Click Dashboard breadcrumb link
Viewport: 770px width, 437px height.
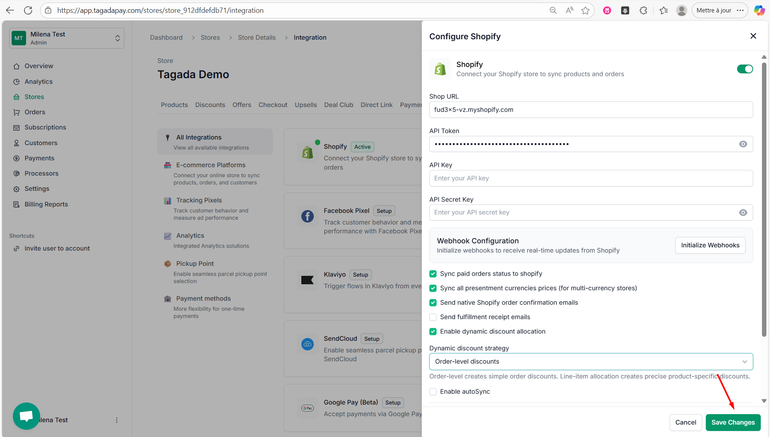click(166, 37)
